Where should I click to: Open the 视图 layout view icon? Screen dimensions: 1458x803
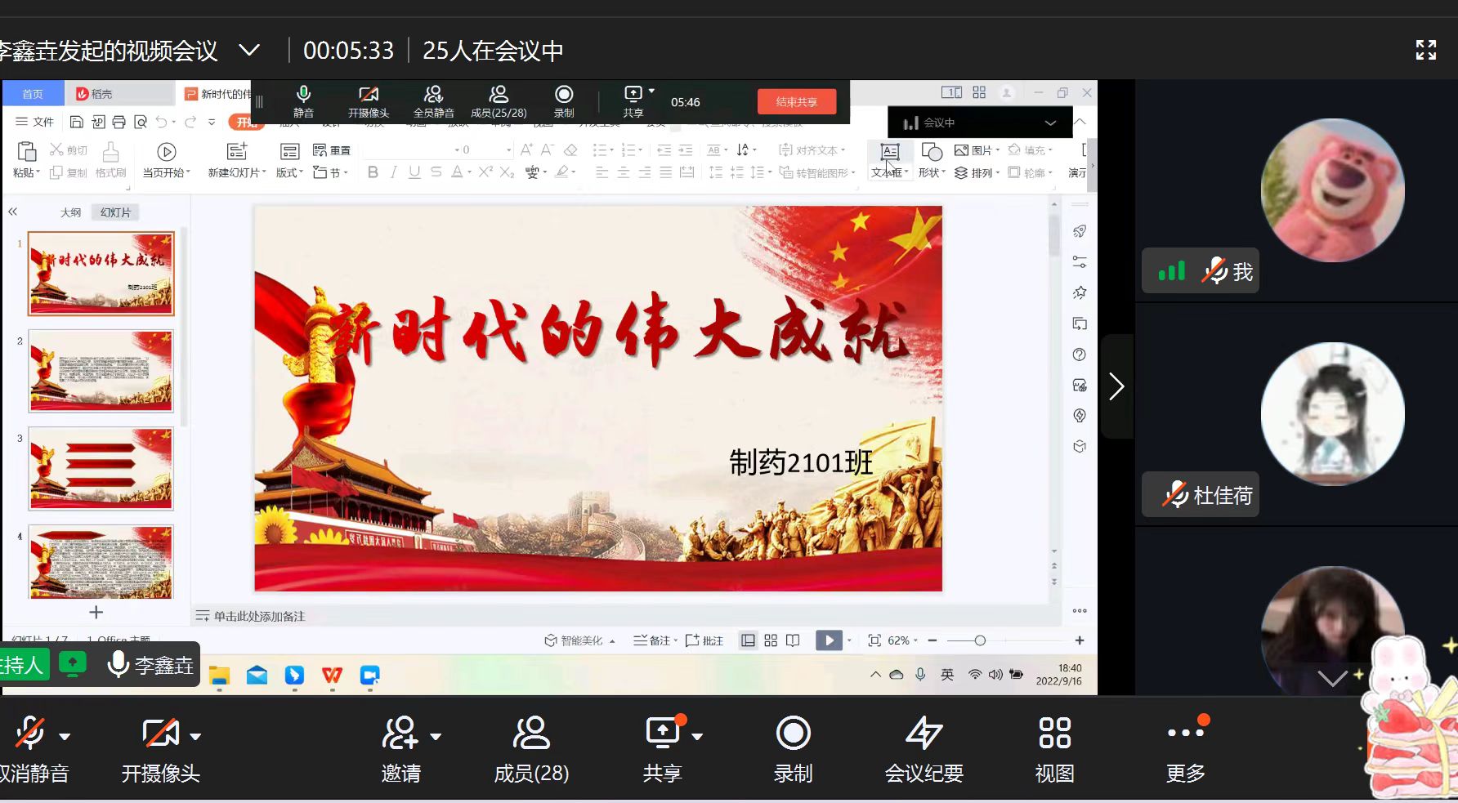point(1054,734)
